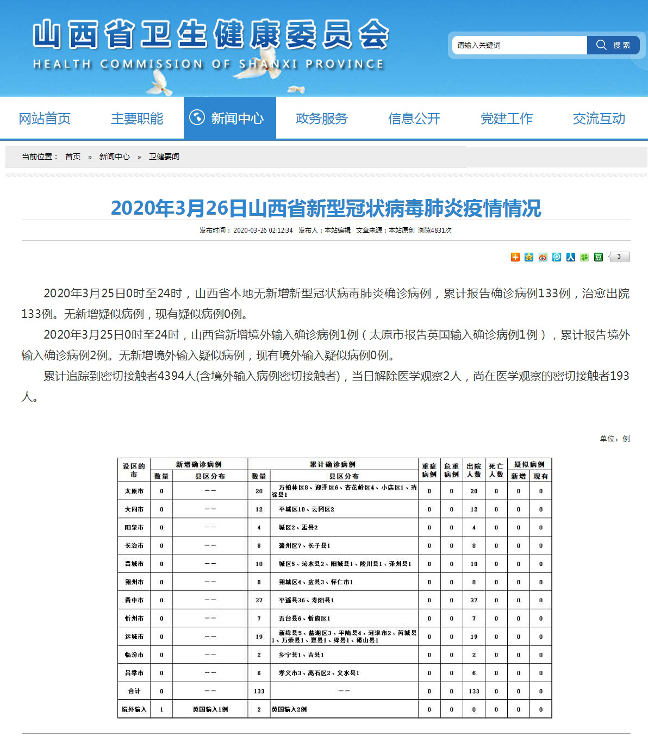Focus the keyword search input field
The height and width of the screenshot is (736, 648).
coord(519,45)
